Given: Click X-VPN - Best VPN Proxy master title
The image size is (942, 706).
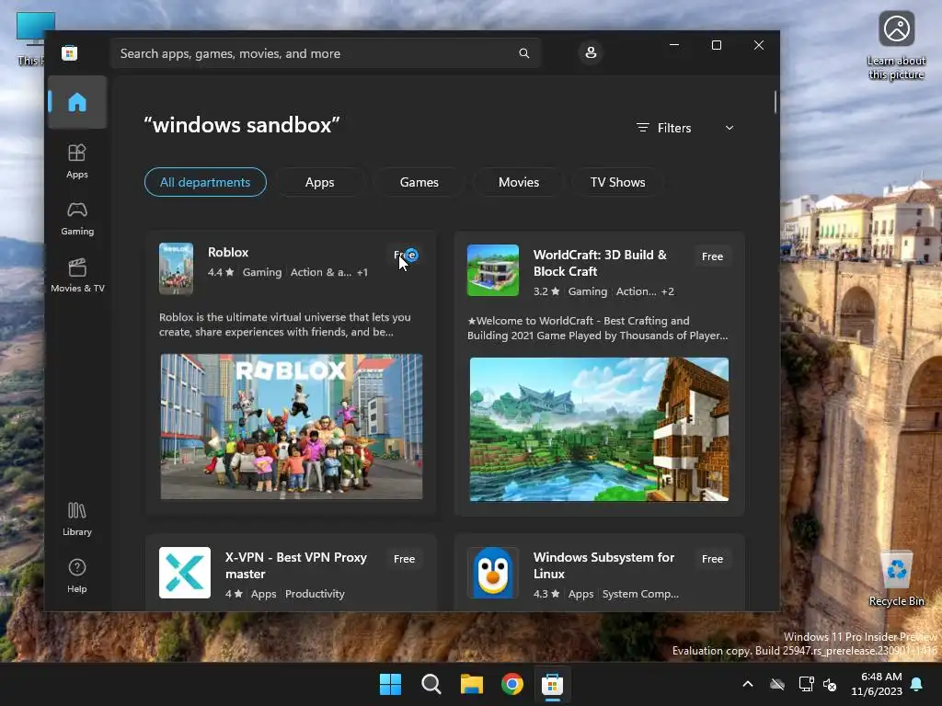Looking at the screenshot, I should click(x=296, y=565).
